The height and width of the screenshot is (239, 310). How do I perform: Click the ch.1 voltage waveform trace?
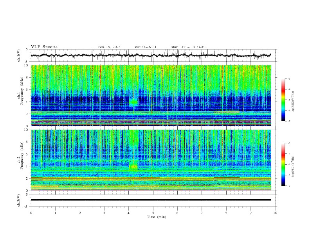click(x=151, y=55)
